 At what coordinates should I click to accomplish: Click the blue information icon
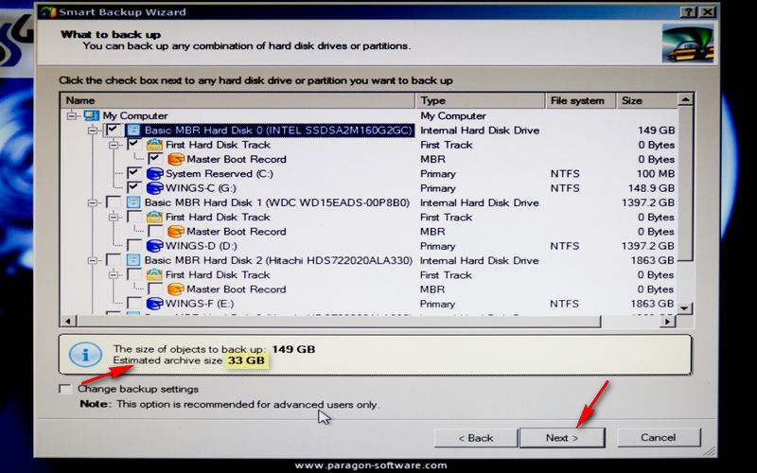[85, 355]
